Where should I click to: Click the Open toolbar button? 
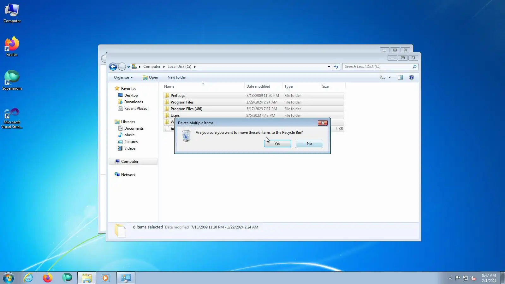point(150,77)
